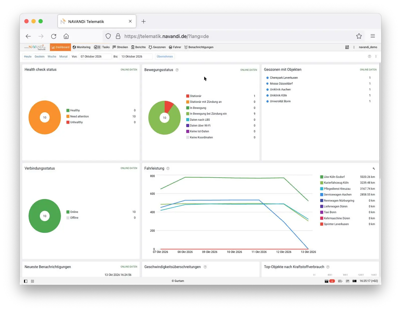Click the dashboard help question icon
This screenshot has width=401, height=311.
[369, 56]
